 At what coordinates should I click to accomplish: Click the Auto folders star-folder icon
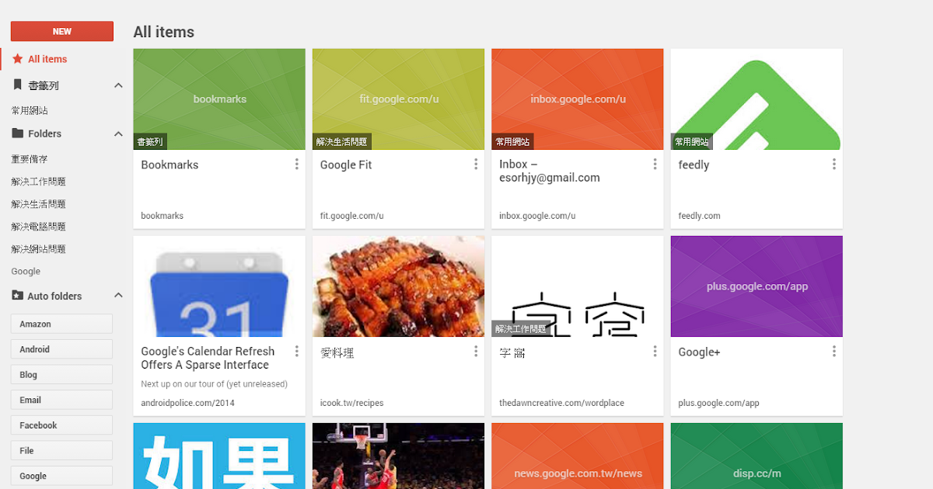tap(18, 296)
